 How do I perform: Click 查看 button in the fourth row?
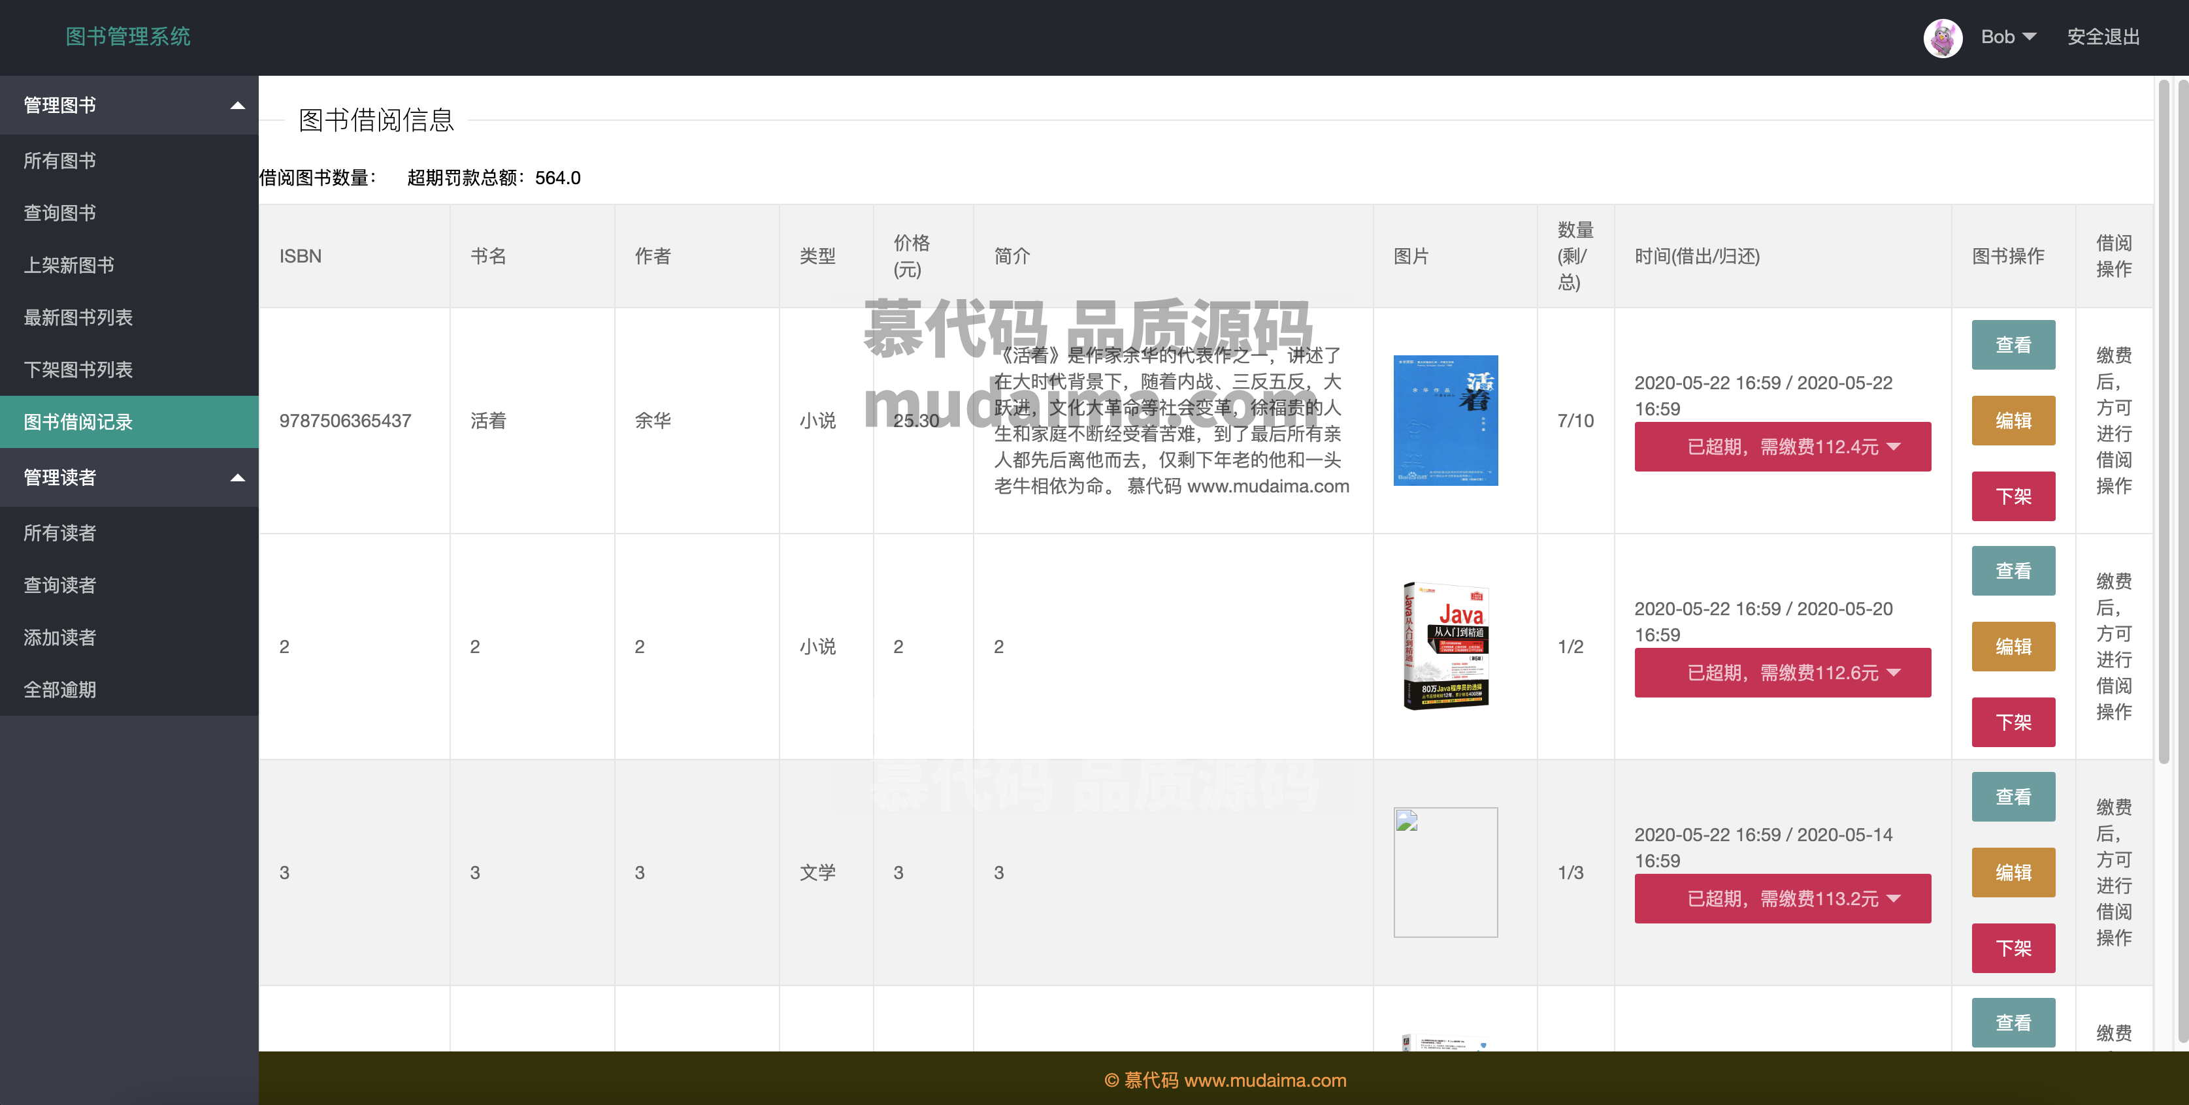point(2013,1023)
